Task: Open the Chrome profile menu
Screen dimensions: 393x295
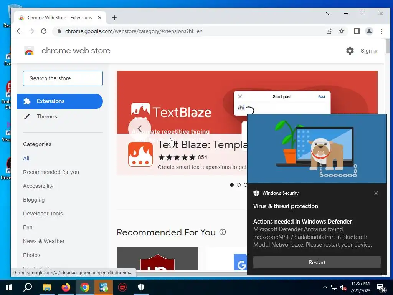Action: point(369,31)
